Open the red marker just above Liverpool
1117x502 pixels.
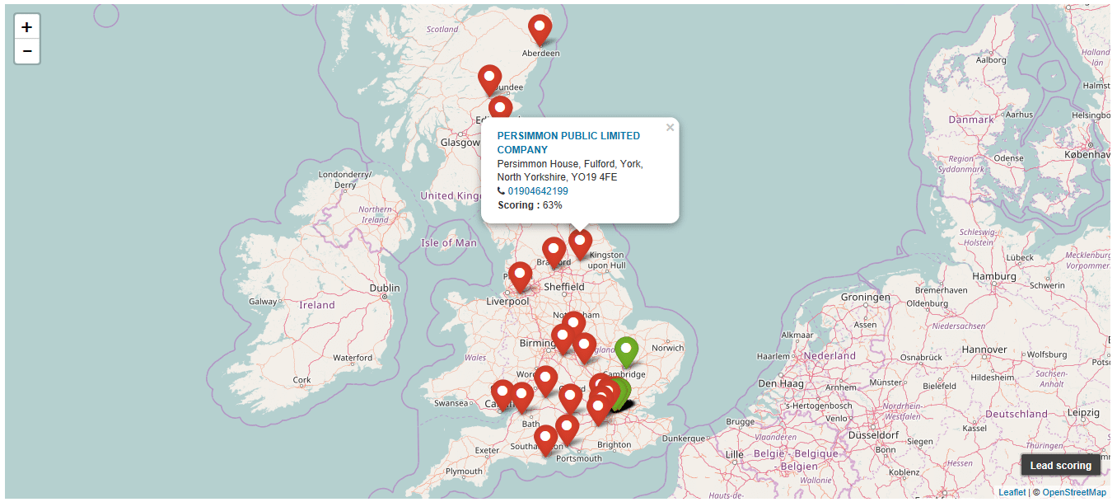(x=520, y=277)
